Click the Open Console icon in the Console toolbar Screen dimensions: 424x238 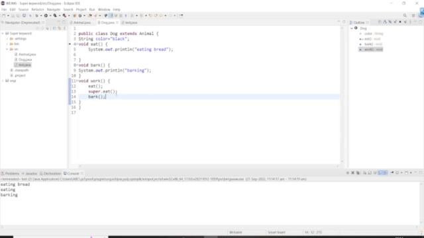(406, 173)
